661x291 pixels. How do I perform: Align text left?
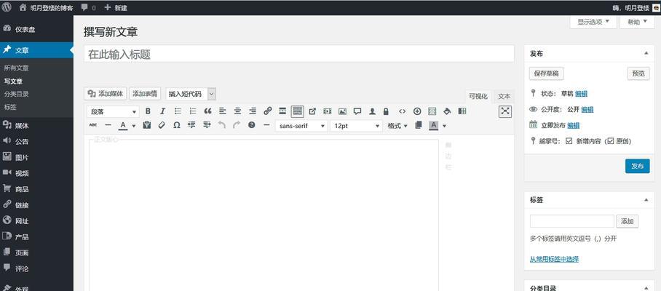click(x=223, y=111)
